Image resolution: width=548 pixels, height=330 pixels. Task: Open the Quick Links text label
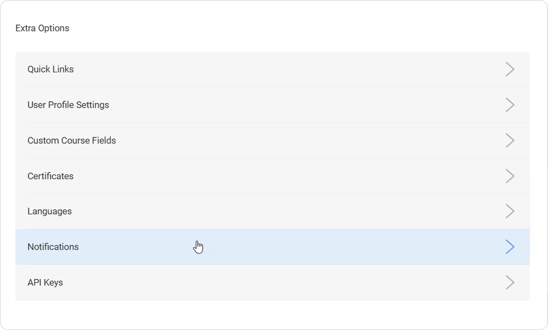(x=50, y=69)
